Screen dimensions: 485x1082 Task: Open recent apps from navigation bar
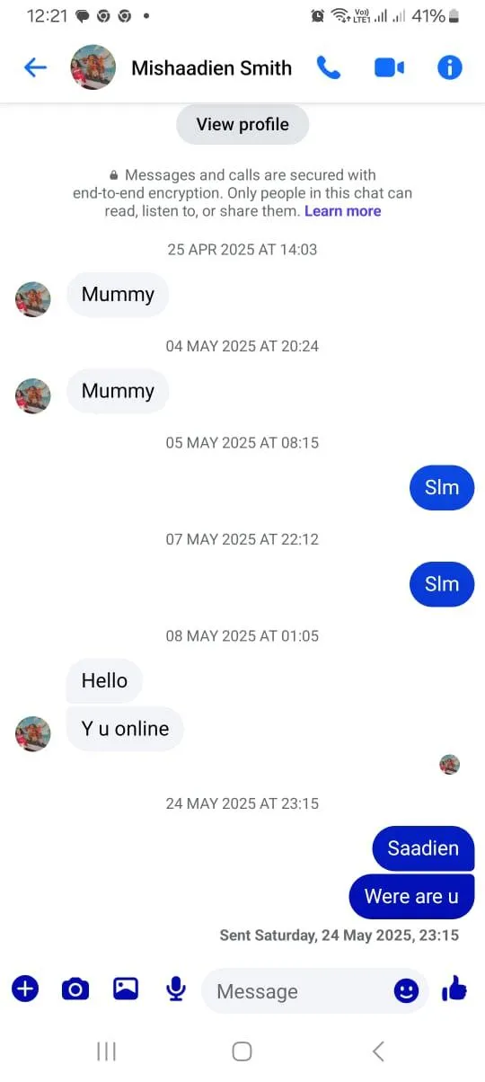106,1051
